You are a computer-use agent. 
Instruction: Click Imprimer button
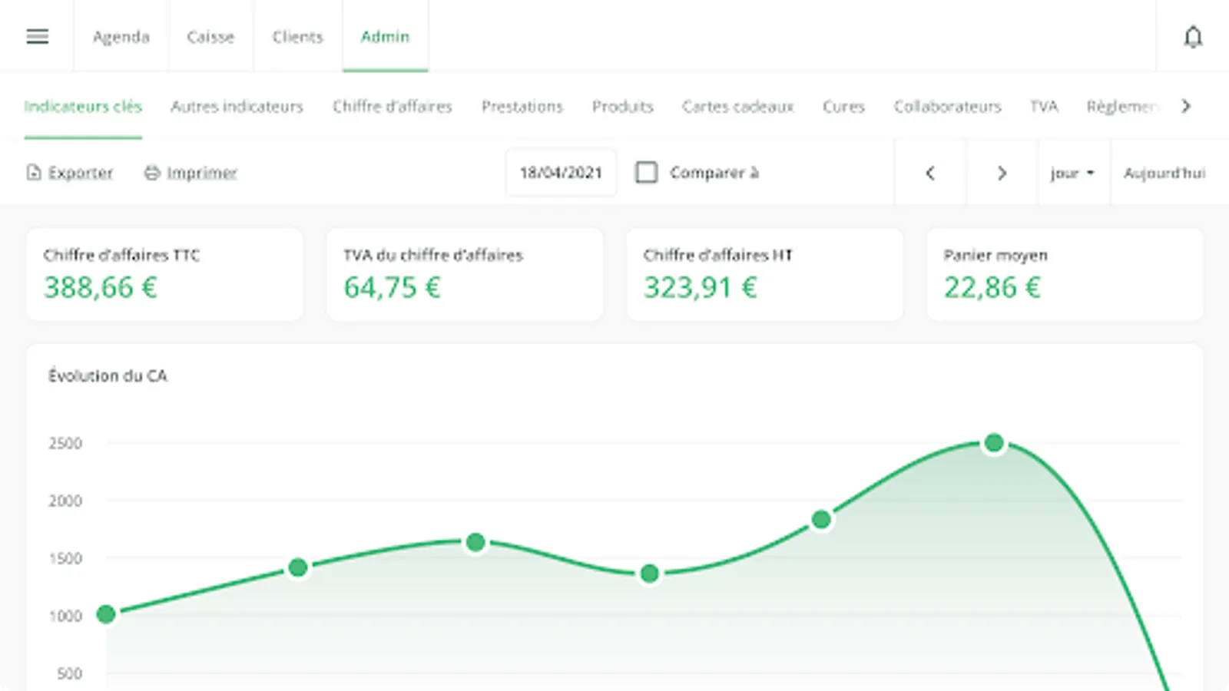[190, 173]
